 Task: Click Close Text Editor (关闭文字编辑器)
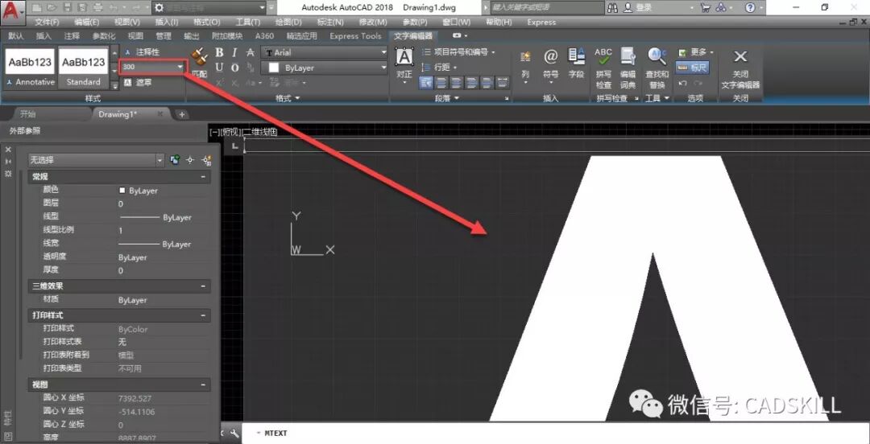740,68
